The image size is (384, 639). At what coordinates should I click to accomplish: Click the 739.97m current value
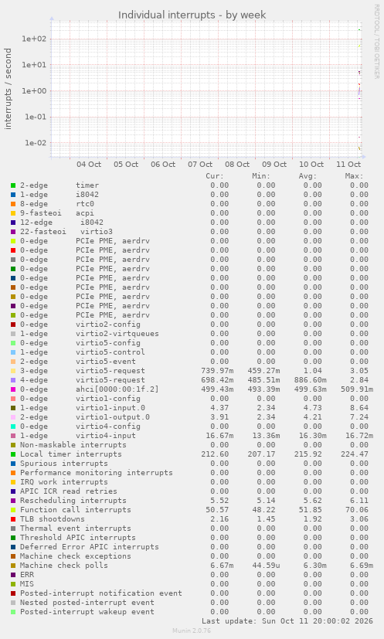click(217, 371)
